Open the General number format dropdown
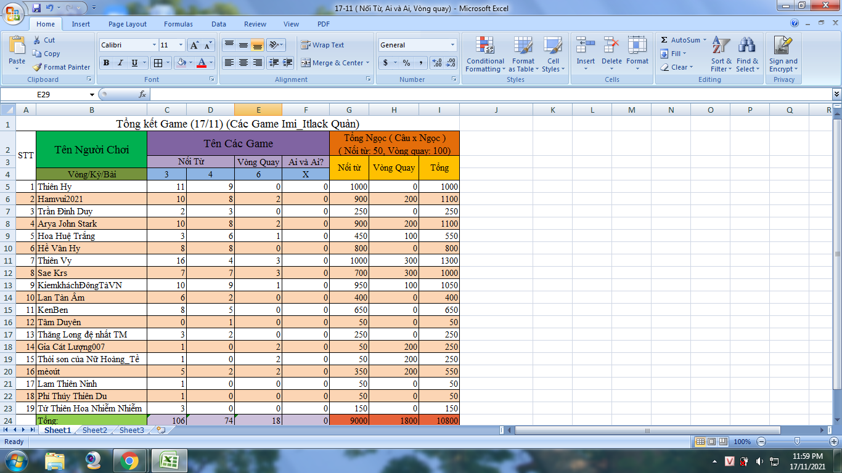 (x=452, y=45)
